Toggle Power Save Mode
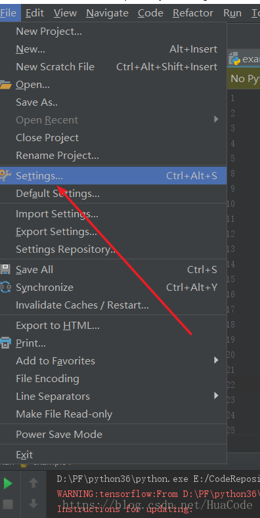The image size is (260, 518). (x=114, y=434)
